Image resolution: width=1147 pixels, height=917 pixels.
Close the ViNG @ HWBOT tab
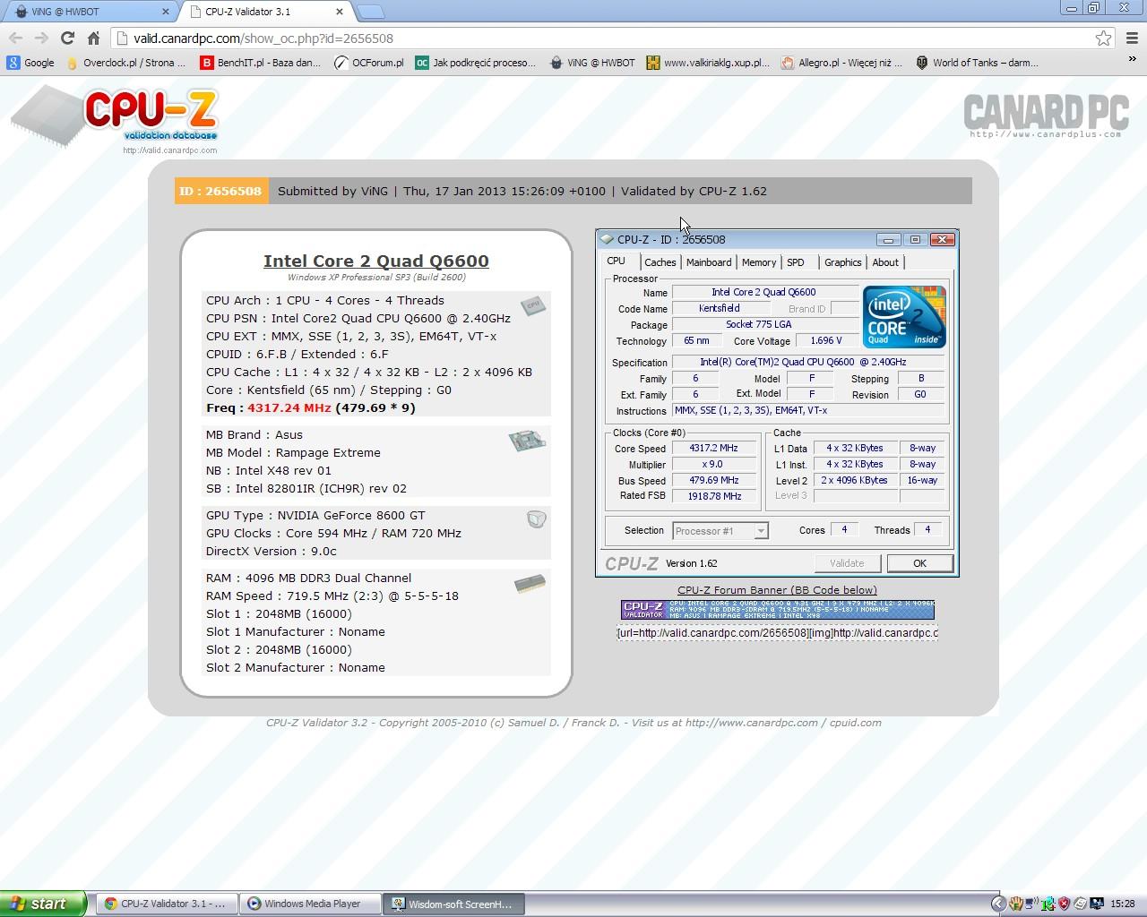(x=166, y=12)
